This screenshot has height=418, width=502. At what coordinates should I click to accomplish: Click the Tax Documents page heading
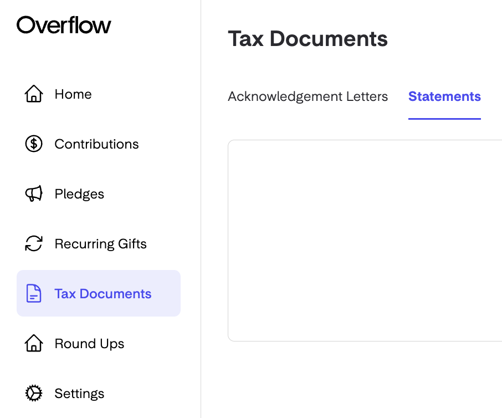click(308, 39)
